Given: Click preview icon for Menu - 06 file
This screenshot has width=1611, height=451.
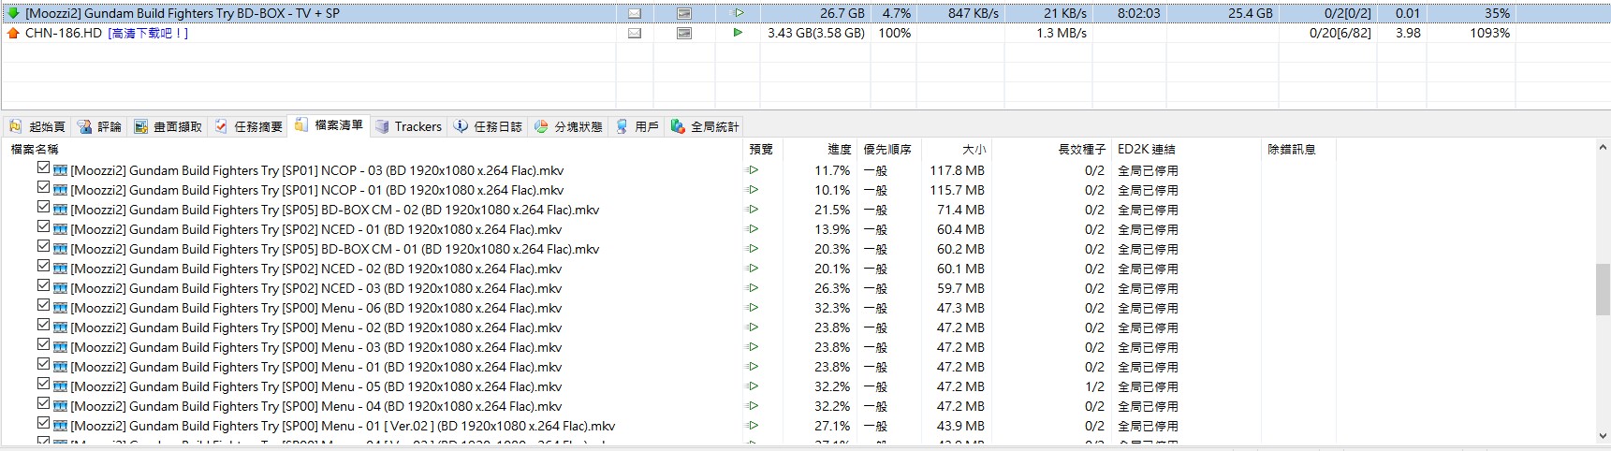Looking at the screenshot, I should click(752, 308).
